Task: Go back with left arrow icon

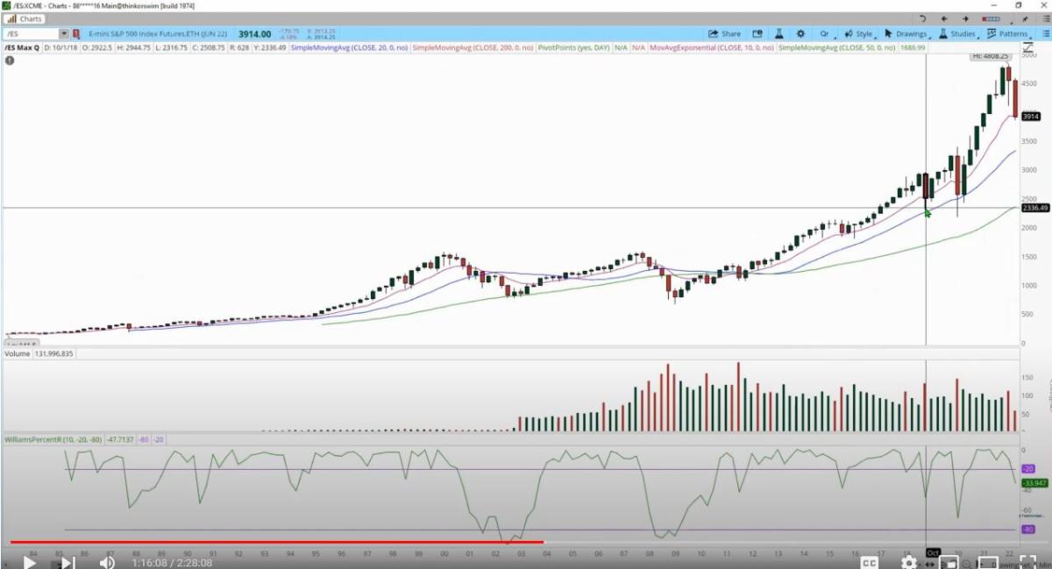Action: click(x=944, y=18)
